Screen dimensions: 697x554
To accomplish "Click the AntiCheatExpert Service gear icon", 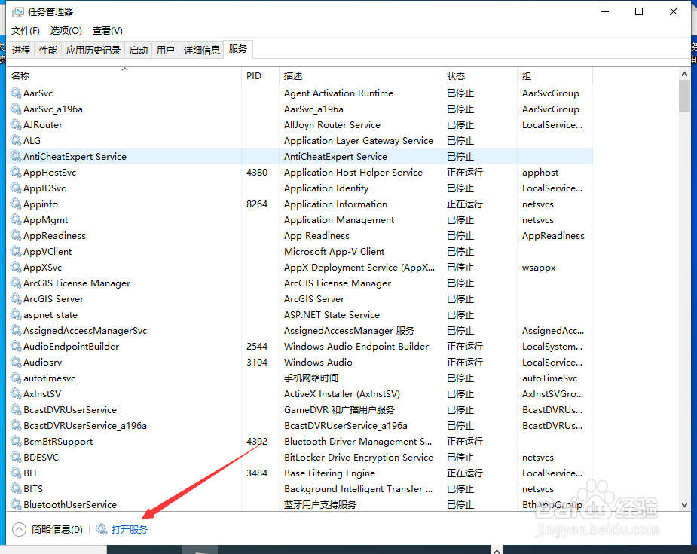I will (x=16, y=156).
